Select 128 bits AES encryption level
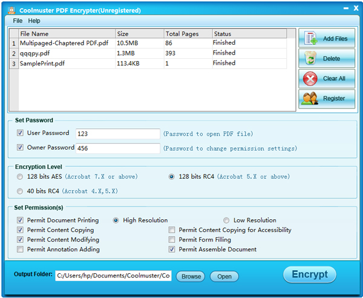The height and width of the screenshot is (298, 363). (x=21, y=177)
